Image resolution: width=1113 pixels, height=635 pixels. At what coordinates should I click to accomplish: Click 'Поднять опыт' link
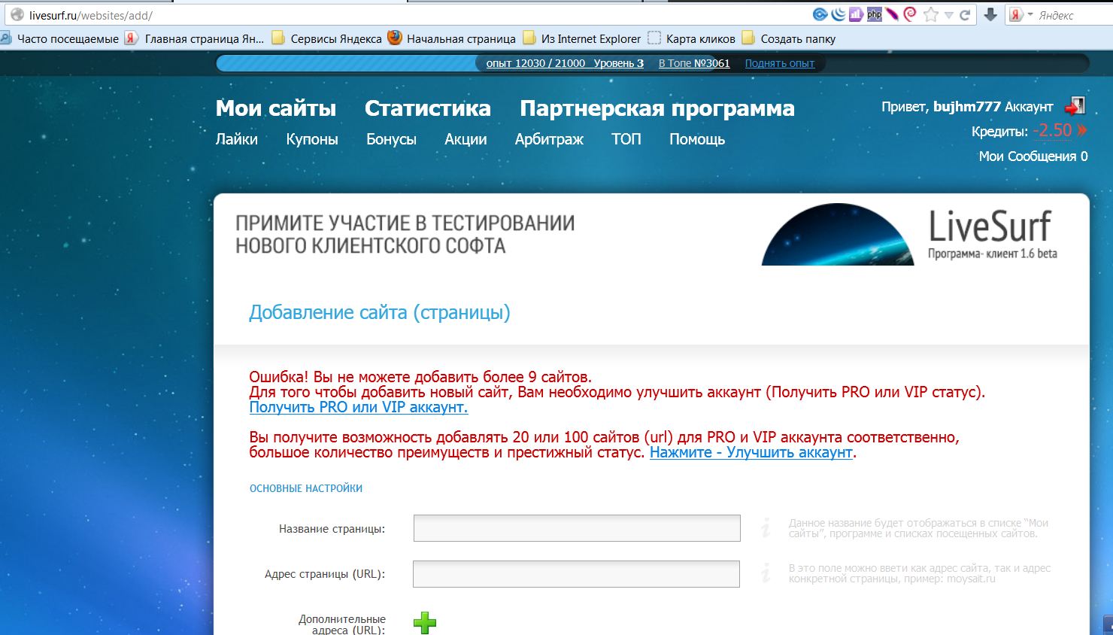point(780,63)
